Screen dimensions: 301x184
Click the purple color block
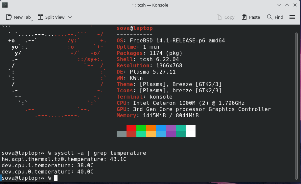coord(171,128)
